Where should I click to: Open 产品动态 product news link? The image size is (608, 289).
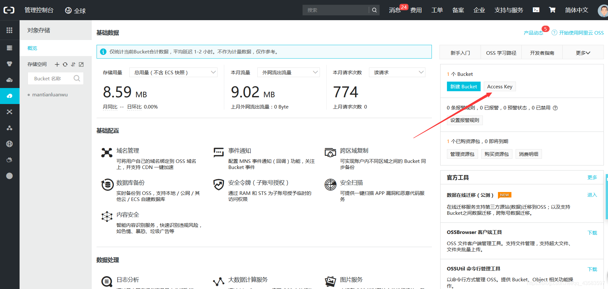pos(533,33)
